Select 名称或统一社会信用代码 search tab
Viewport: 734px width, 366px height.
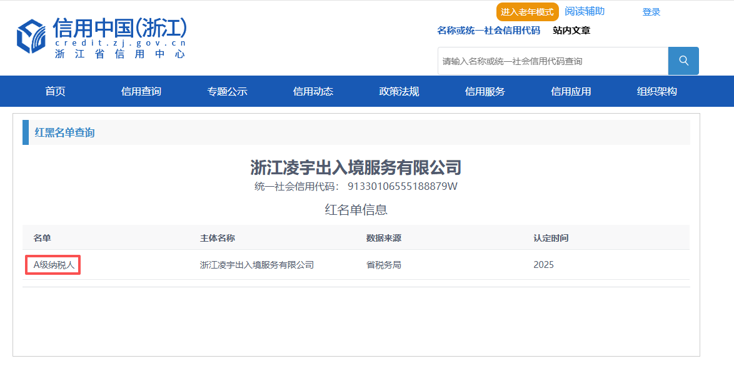(489, 31)
